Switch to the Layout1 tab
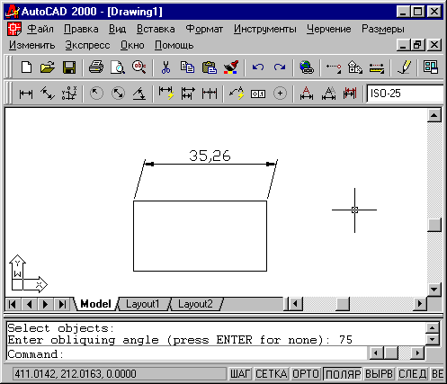The height and width of the screenshot is (384, 447). point(143,304)
